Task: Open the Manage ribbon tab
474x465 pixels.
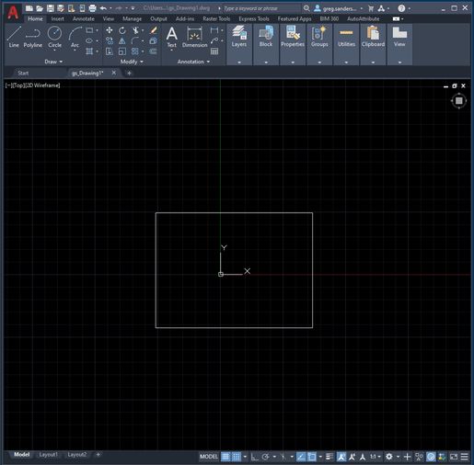Action: click(x=132, y=18)
